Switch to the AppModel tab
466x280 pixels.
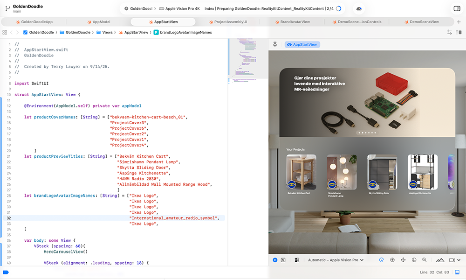pos(99,22)
